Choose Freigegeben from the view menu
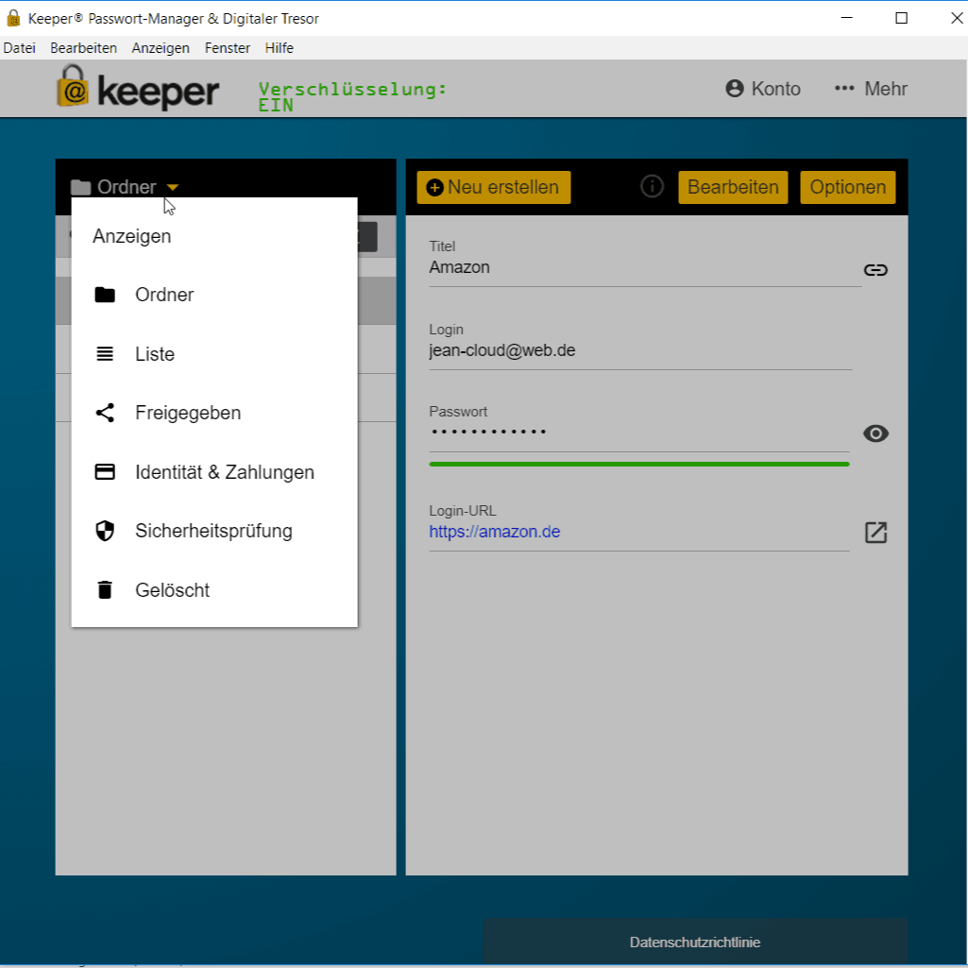Viewport: 968px width, 968px height. coord(214,413)
